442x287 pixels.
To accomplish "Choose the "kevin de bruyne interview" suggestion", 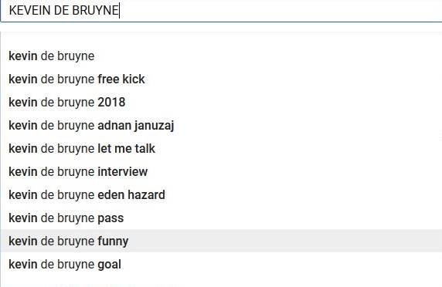I will pyautogui.click(x=221, y=171).
